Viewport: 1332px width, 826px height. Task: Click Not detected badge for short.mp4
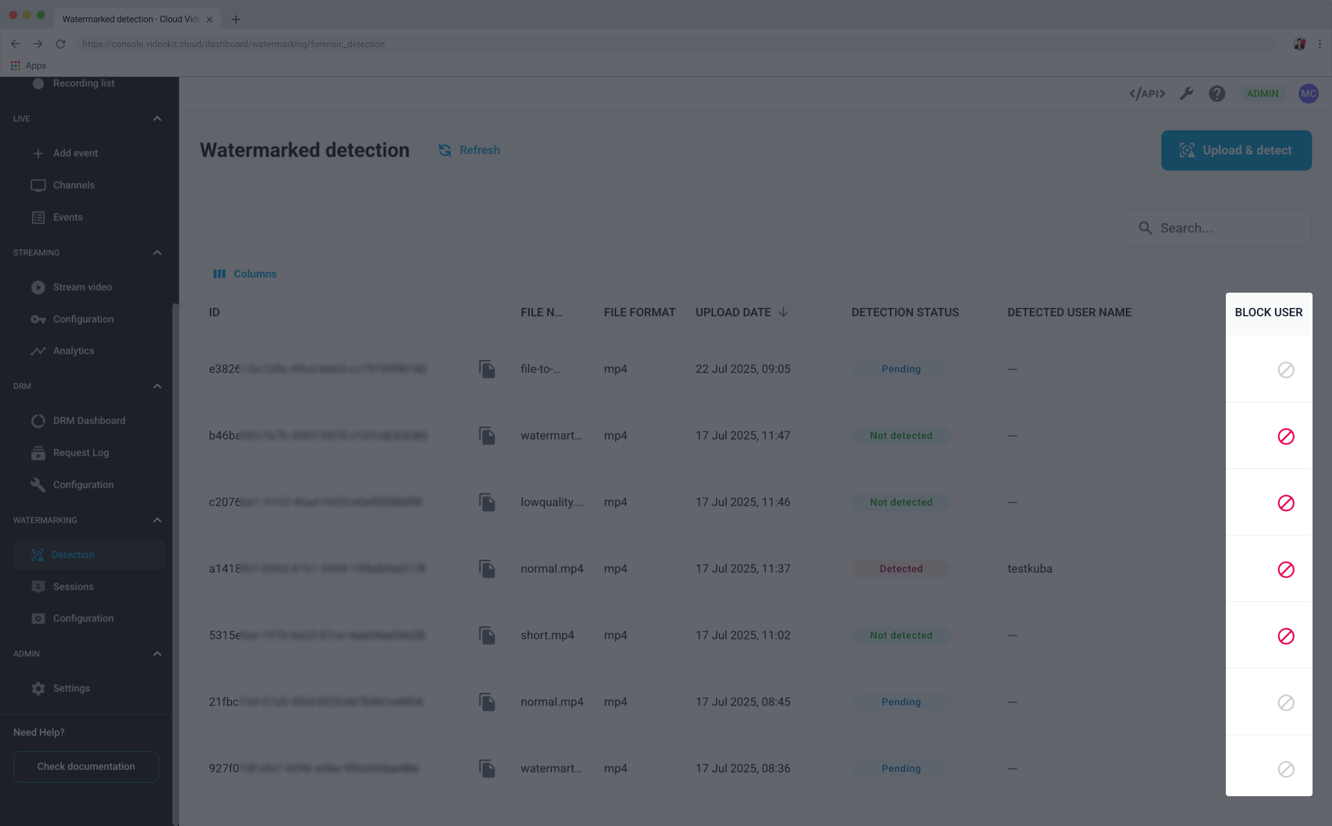coord(900,635)
